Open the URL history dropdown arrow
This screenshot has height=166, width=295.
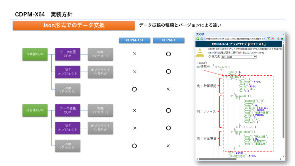265,39
